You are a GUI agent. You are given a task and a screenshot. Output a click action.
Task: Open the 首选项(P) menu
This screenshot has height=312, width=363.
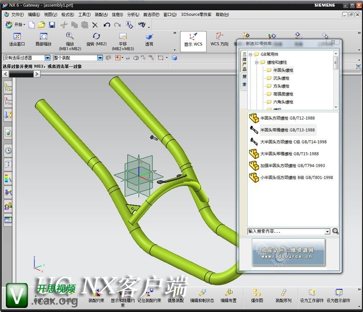pyautogui.click(x=151, y=14)
